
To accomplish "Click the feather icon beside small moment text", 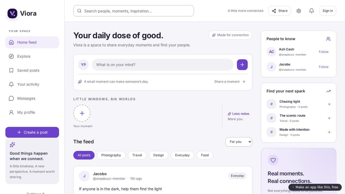I will tap(80, 82).
